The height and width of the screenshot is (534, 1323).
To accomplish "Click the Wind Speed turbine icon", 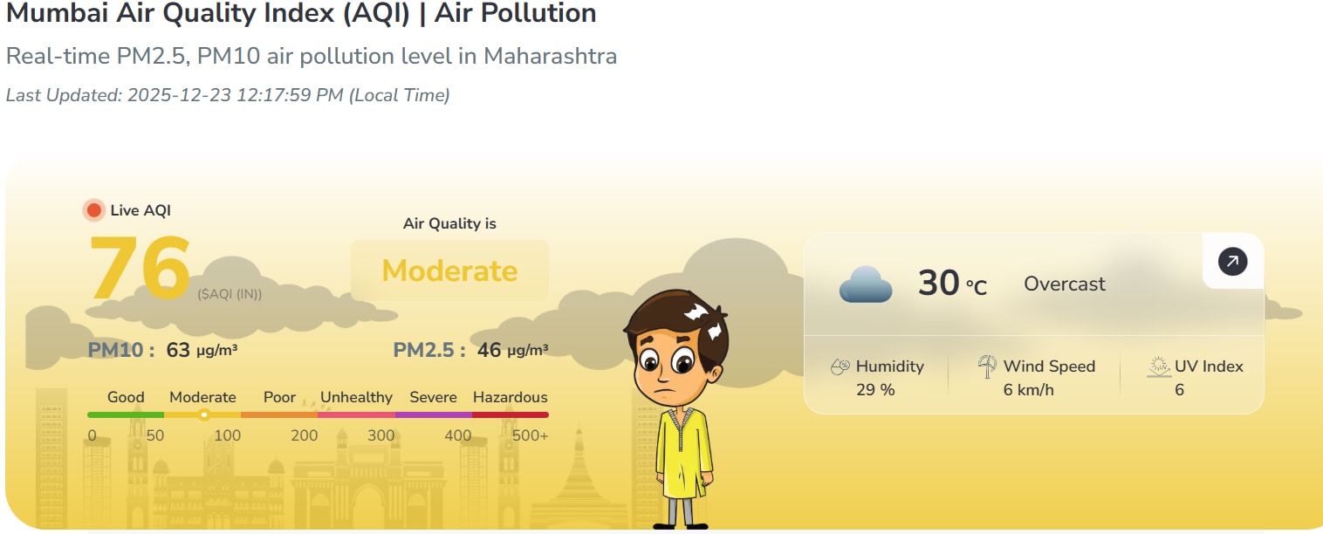I will [987, 366].
